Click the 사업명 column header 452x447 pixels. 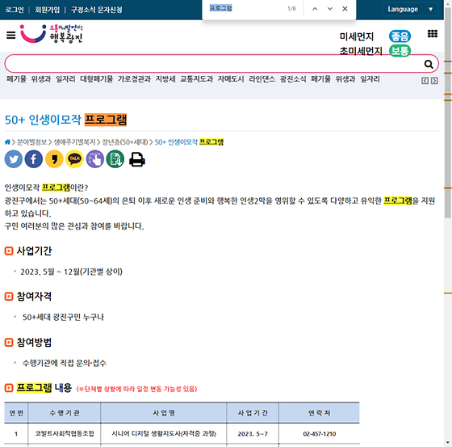click(x=163, y=413)
